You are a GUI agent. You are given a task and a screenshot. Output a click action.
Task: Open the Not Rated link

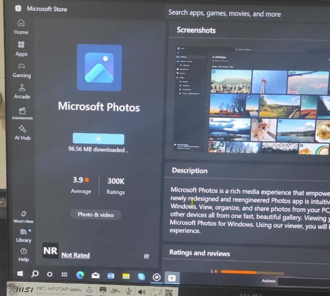pos(75,255)
